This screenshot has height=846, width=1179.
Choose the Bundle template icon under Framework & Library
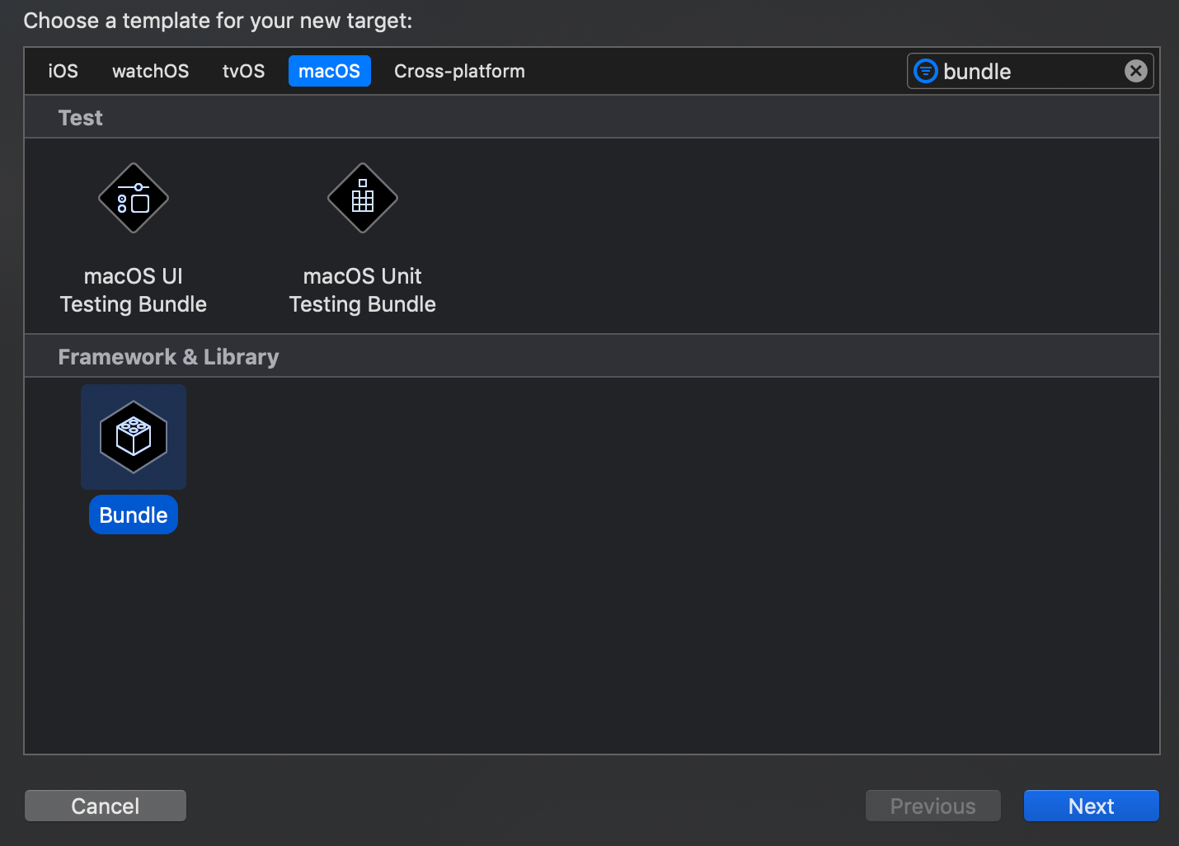(x=133, y=437)
